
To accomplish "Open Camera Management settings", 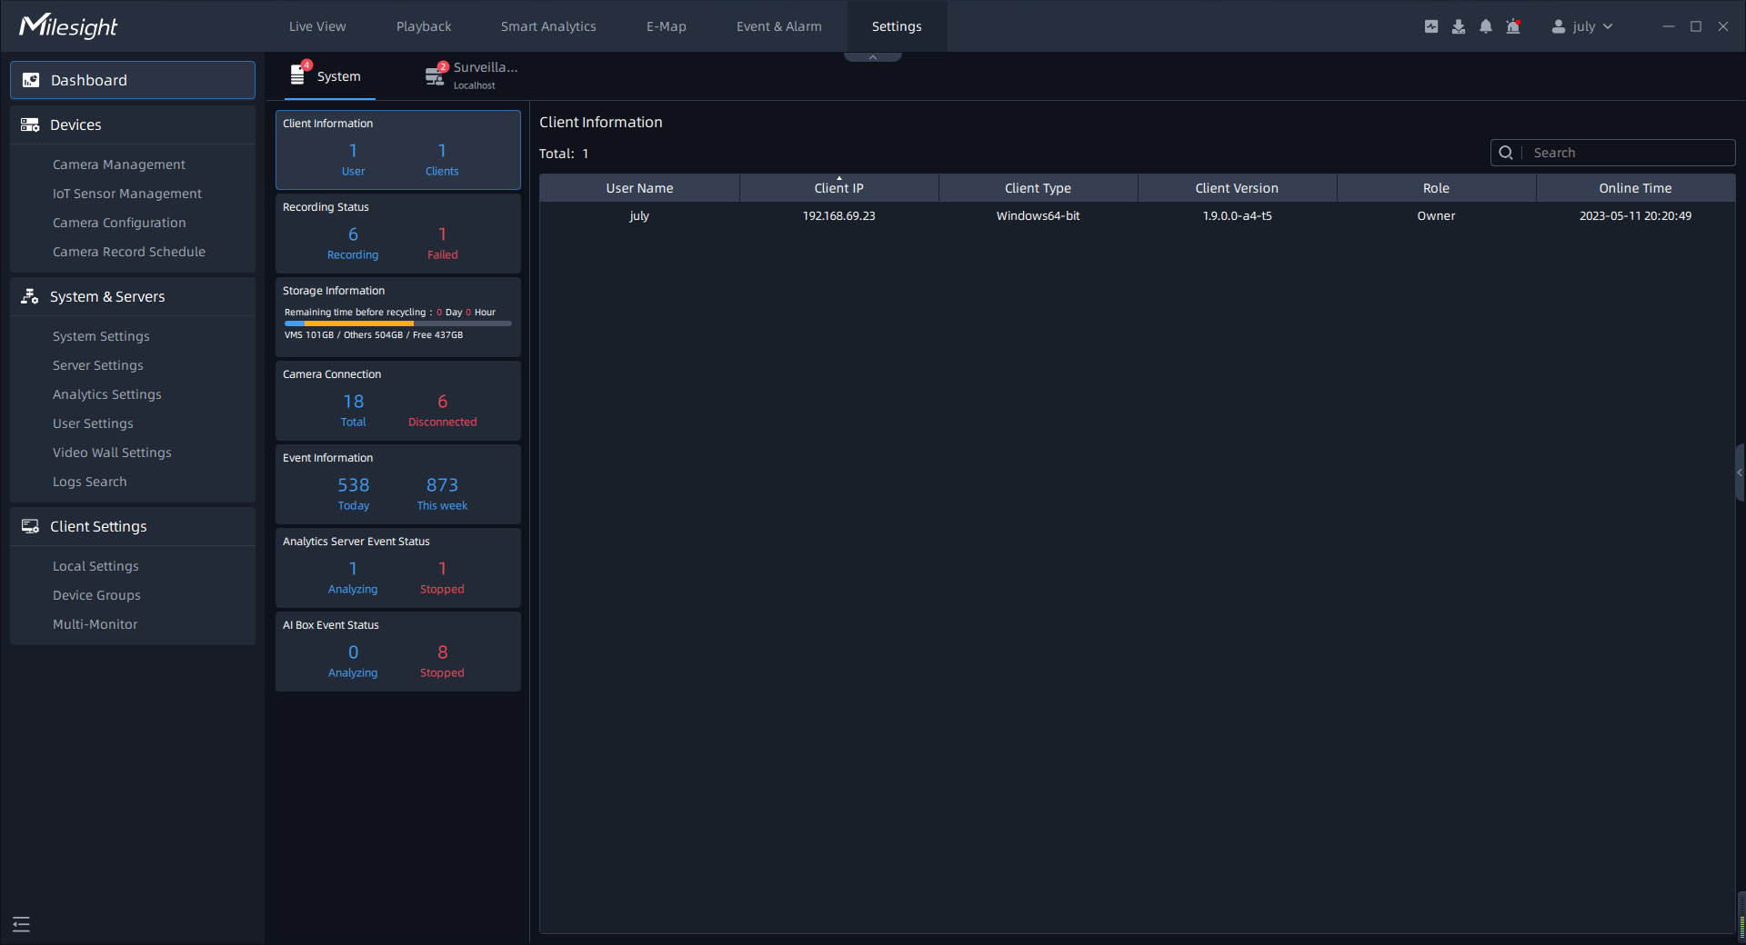I will point(119,164).
